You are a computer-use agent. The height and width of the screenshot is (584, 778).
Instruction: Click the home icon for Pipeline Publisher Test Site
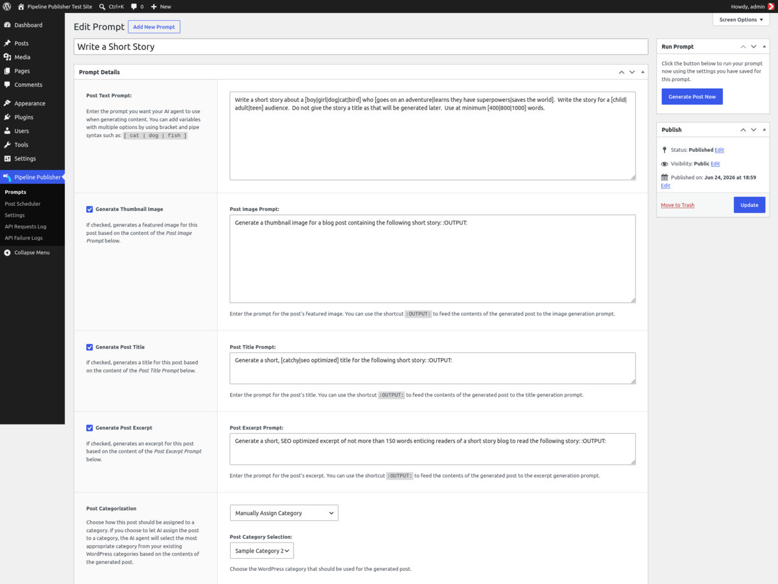tap(21, 6)
